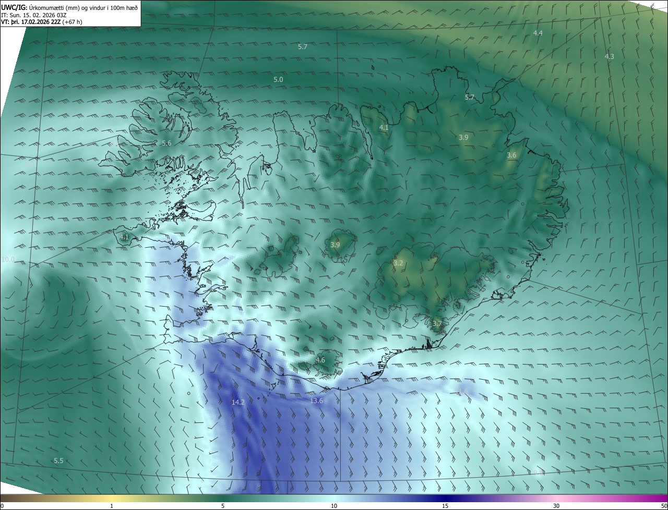
Task: Click the 'IT: Sun. 15. 02. 2026 03Z' line
Action: 34,15
